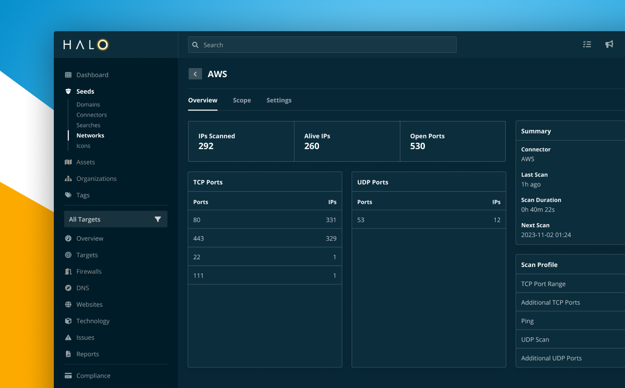This screenshot has height=388, width=625.
Task: Click the checklist icon in the top bar
Action: (587, 44)
